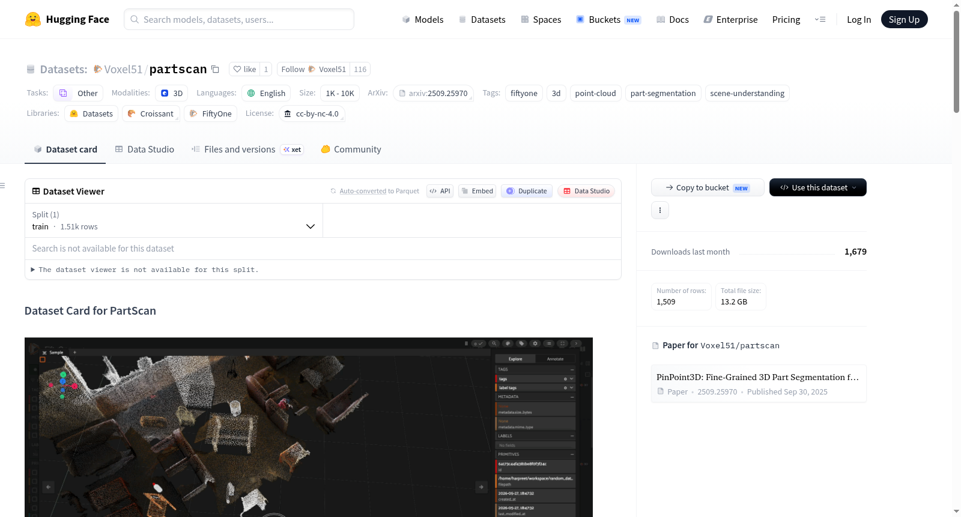The height and width of the screenshot is (517, 961).
Task: Open the PinPoint3D paper card
Action: [759, 384]
